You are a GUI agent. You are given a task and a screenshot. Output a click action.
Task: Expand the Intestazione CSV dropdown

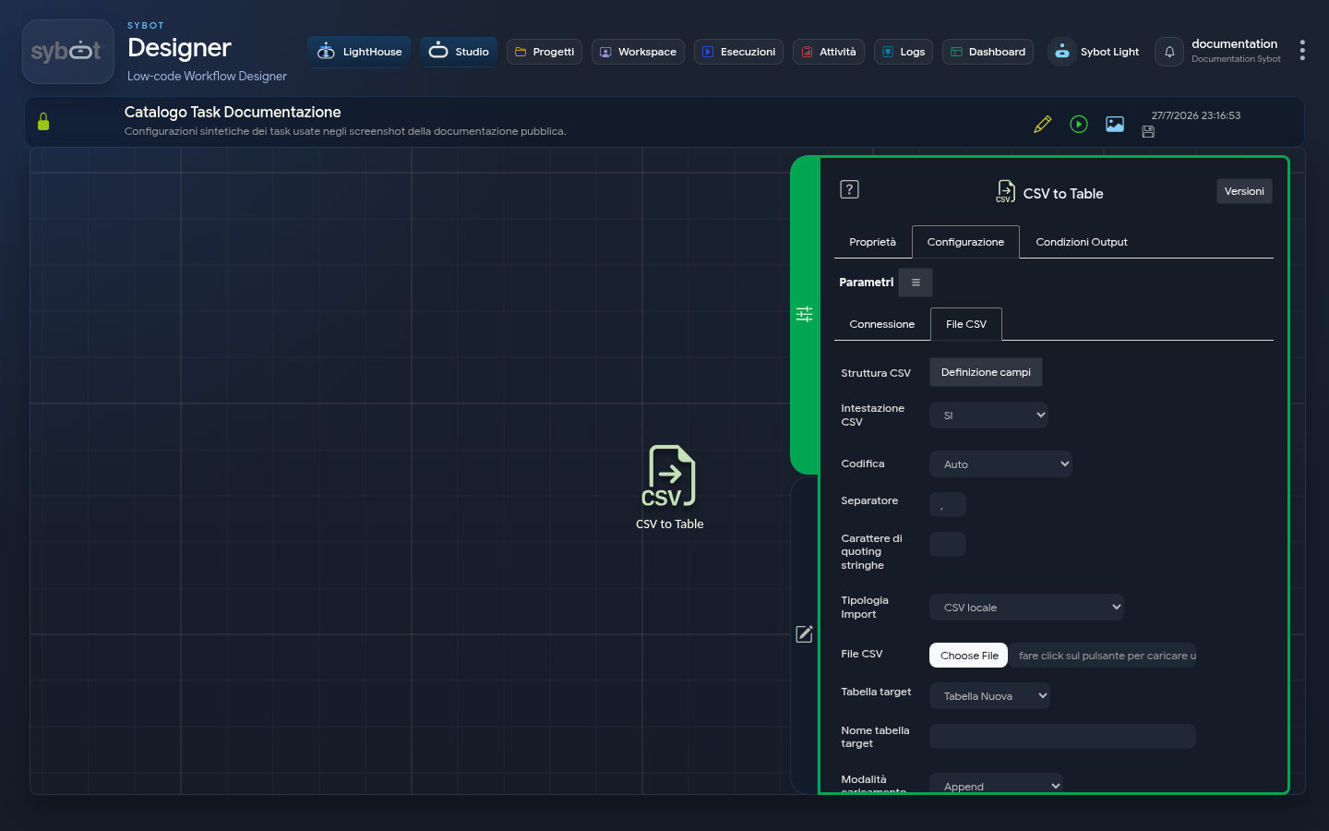(988, 415)
